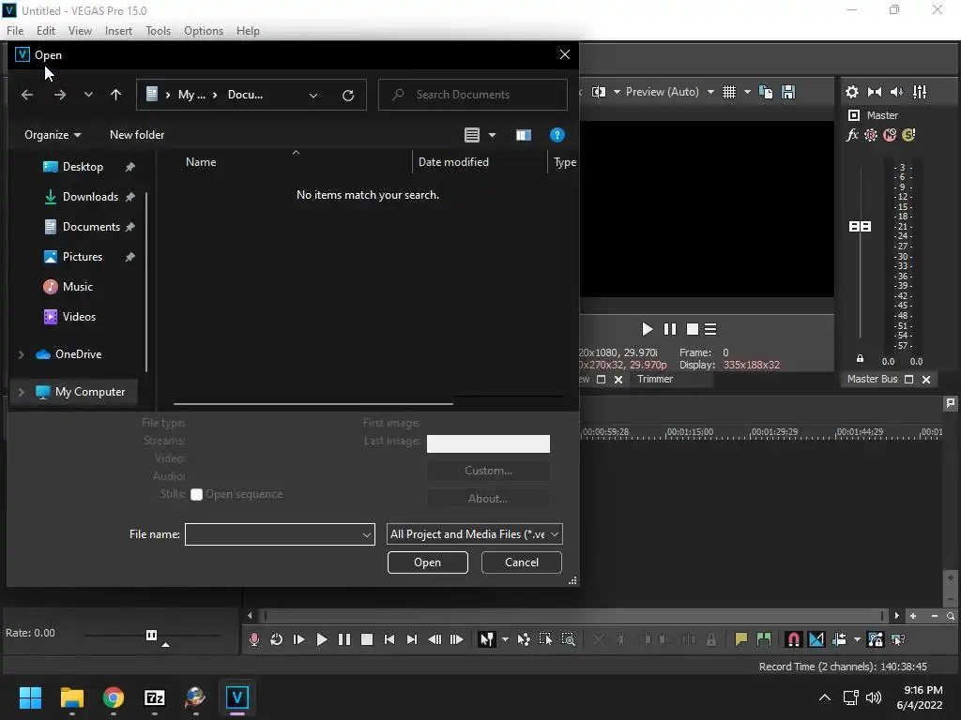Toggle Master mute button
961x720 pixels.
point(890,135)
